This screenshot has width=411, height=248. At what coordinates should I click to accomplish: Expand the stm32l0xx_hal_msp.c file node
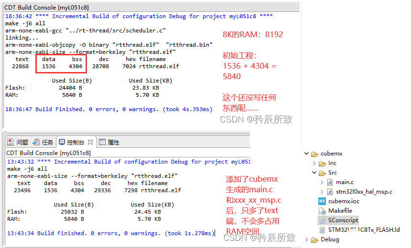click(322, 192)
